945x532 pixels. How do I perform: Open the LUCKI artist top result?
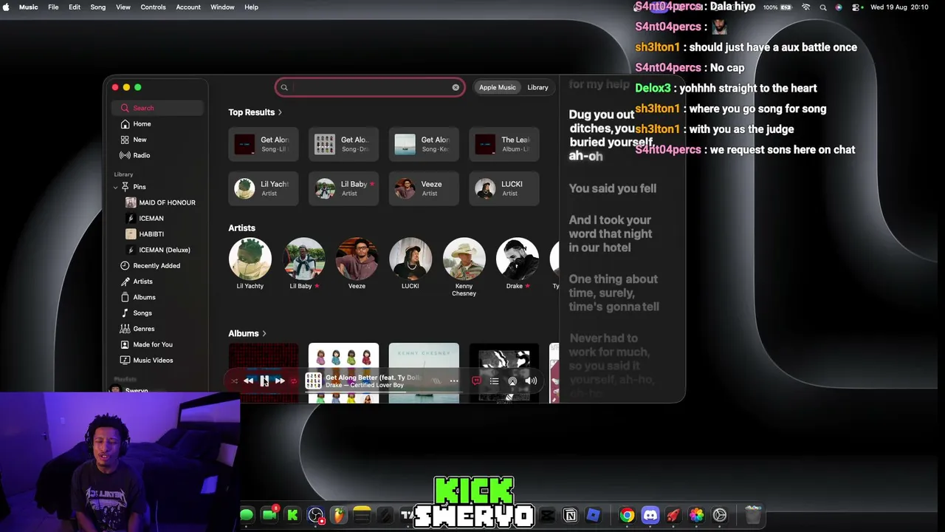[504, 188]
